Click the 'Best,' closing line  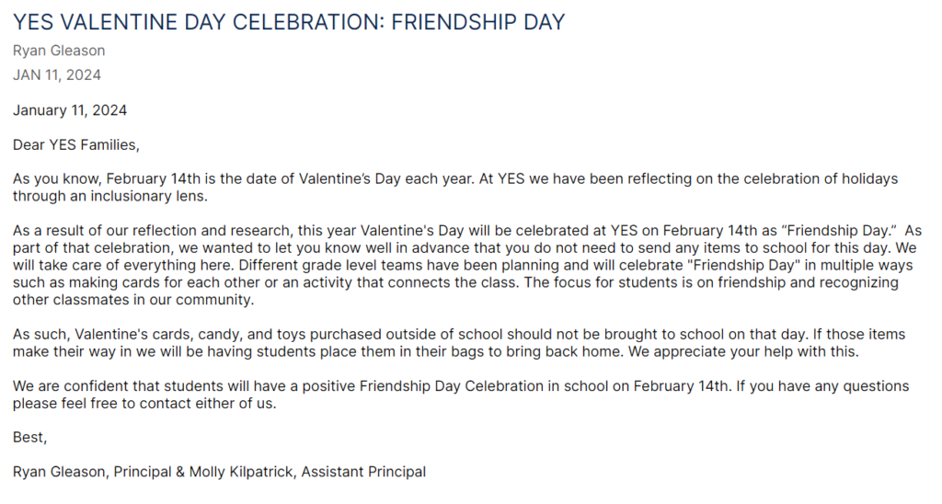pyautogui.click(x=29, y=438)
